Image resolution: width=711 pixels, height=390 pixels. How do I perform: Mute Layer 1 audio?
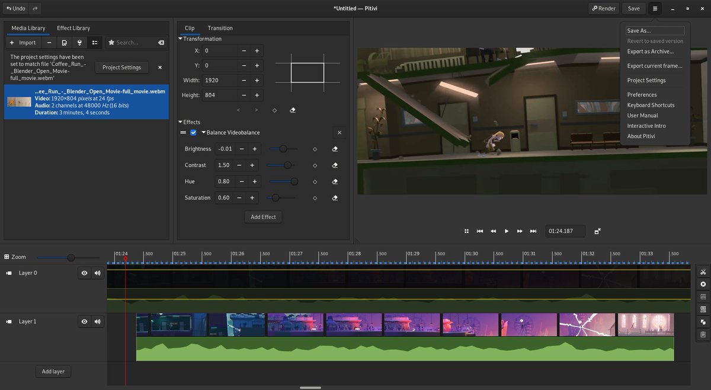click(97, 322)
